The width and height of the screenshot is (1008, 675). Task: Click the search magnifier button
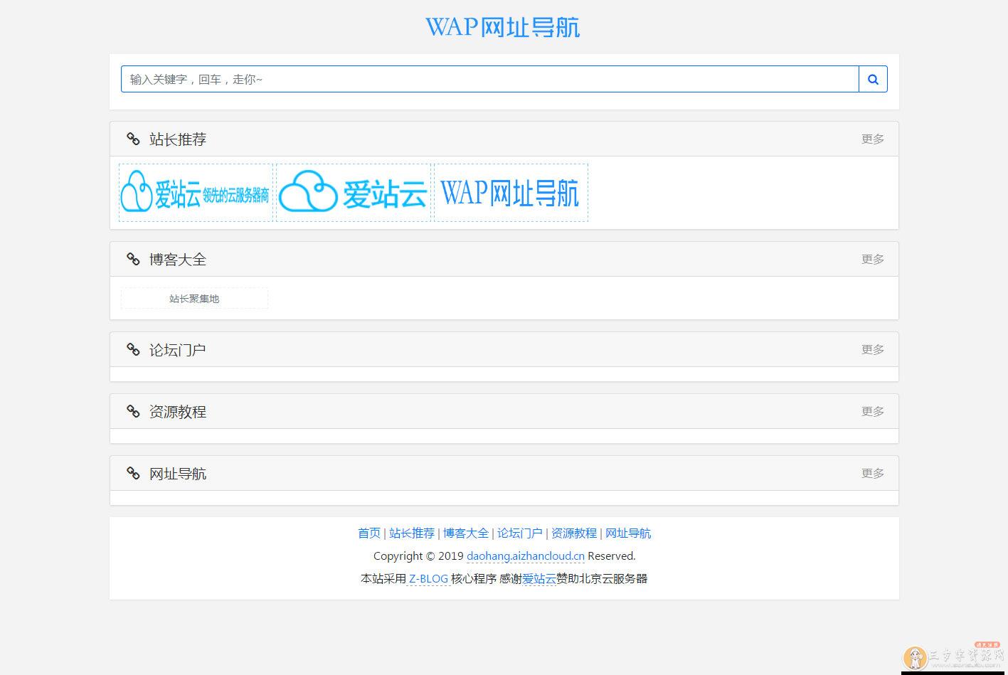[x=873, y=80]
